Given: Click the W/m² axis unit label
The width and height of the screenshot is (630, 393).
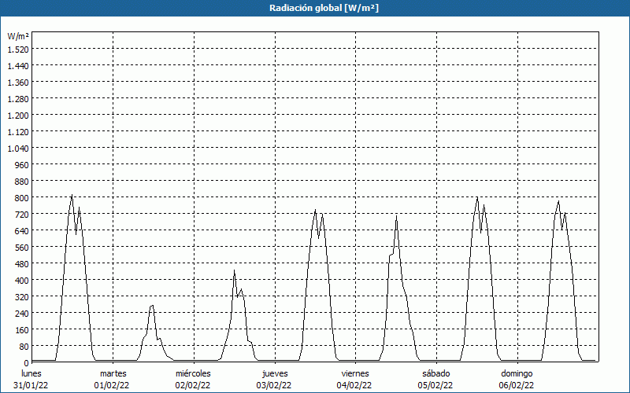Looking at the screenshot, I should 18,36.
